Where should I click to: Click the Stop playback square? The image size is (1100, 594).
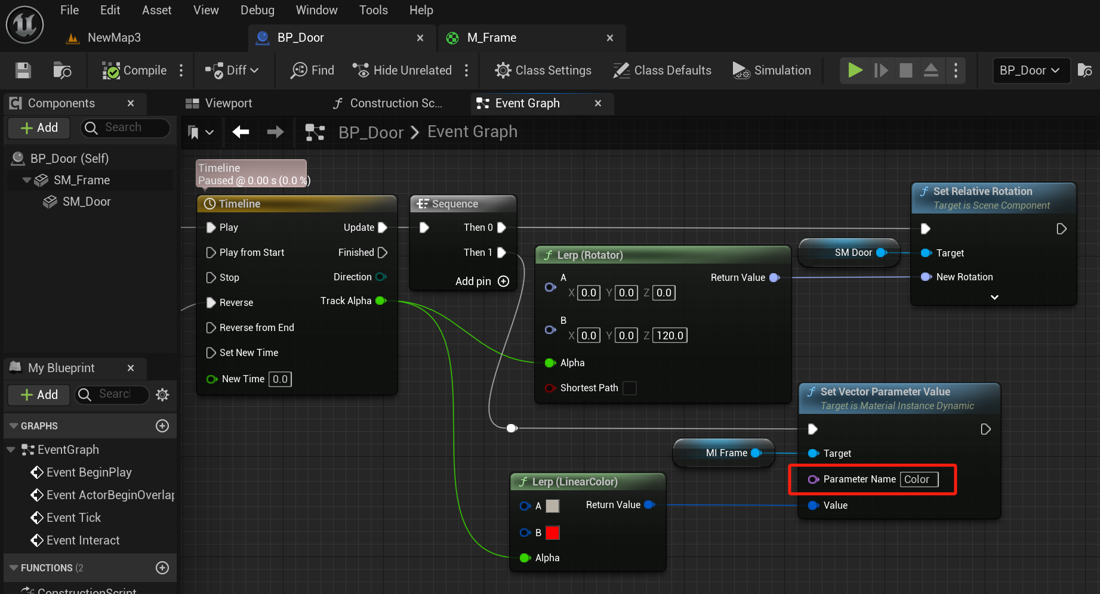tap(906, 70)
